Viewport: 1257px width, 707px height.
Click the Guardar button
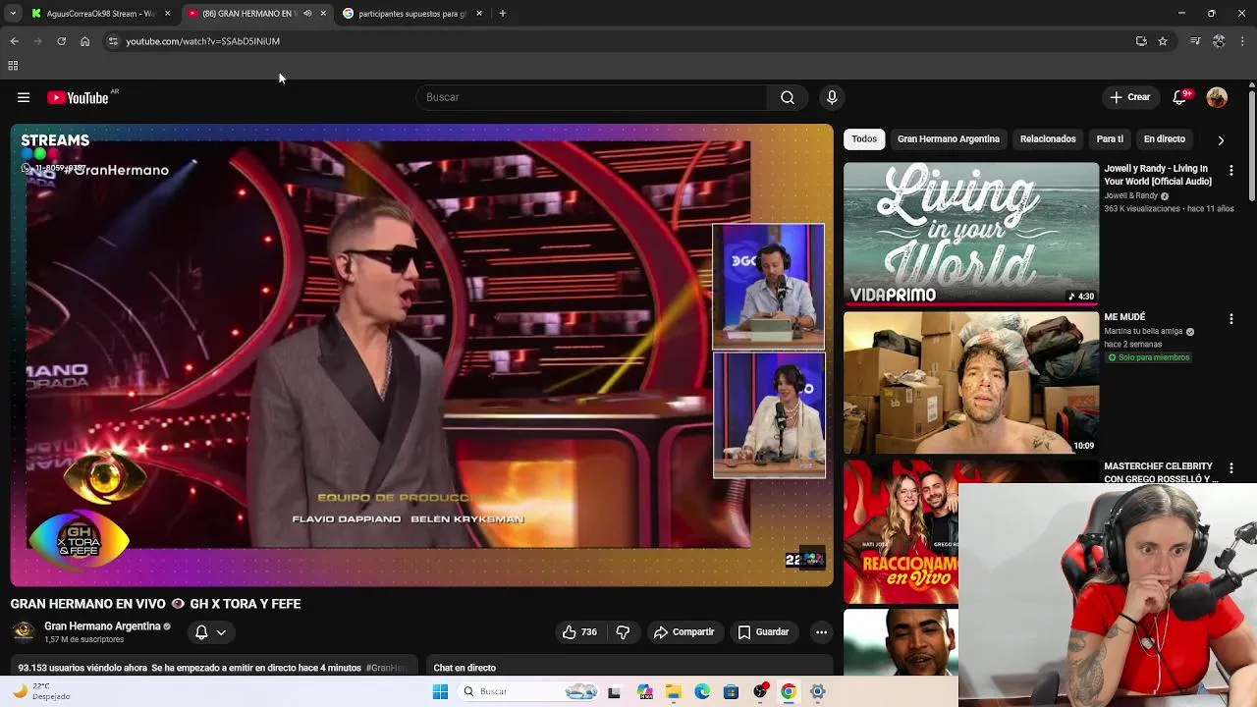click(x=763, y=632)
